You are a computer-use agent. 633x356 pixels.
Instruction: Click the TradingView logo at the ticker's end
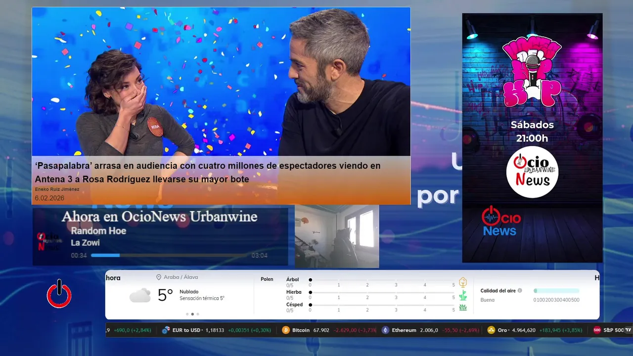(x=629, y=330)
